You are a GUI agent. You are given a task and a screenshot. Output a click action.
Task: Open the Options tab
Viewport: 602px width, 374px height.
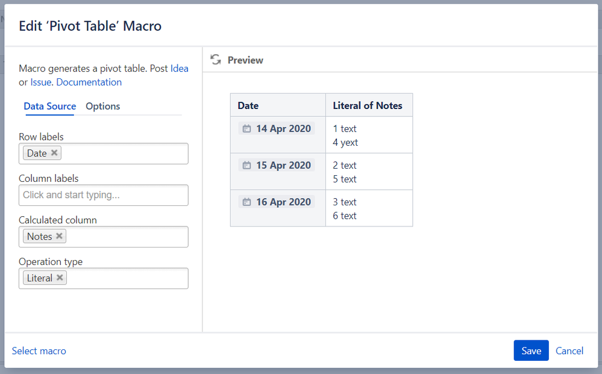pos(103,106)
